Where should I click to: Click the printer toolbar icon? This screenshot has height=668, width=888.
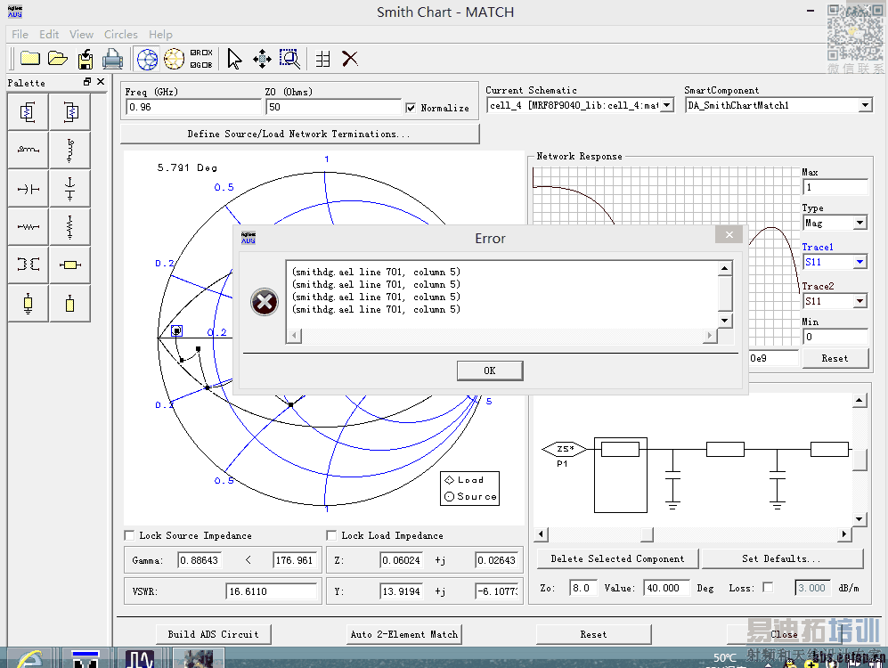pyautogui.click(x=112, y=59)
